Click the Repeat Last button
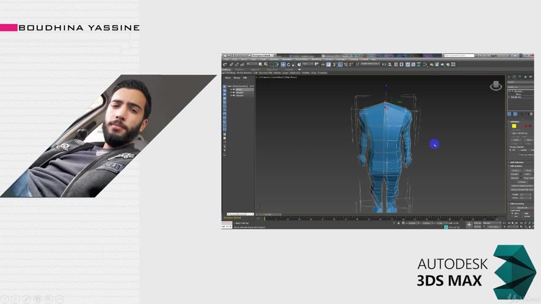Viewport: 541px width, 304px height. pyautogui.click(x=522, y=208)
